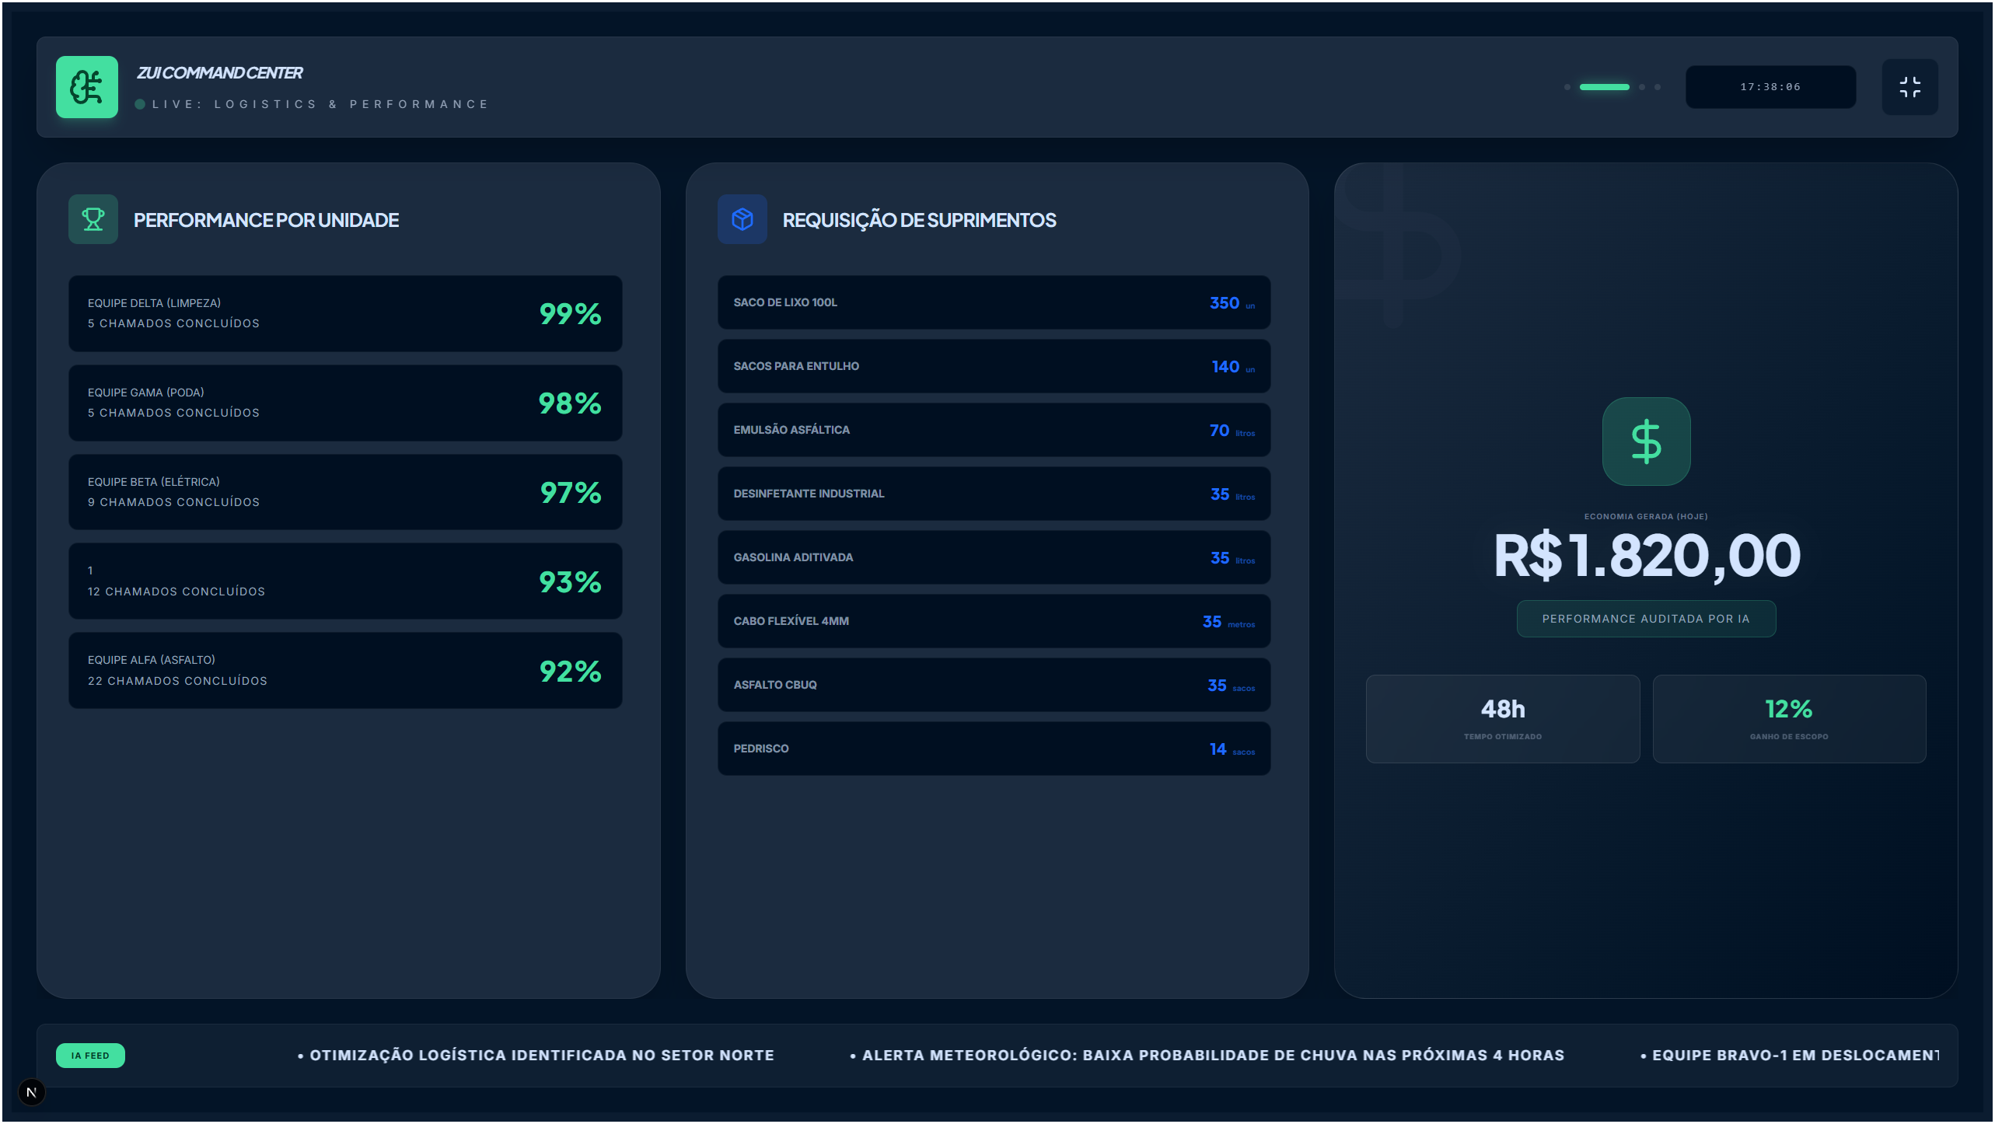Screen dimensions: 1995x1124
Task: Click the Equipe Bravo-1 ticker item
Action: coord(1789,1056)
